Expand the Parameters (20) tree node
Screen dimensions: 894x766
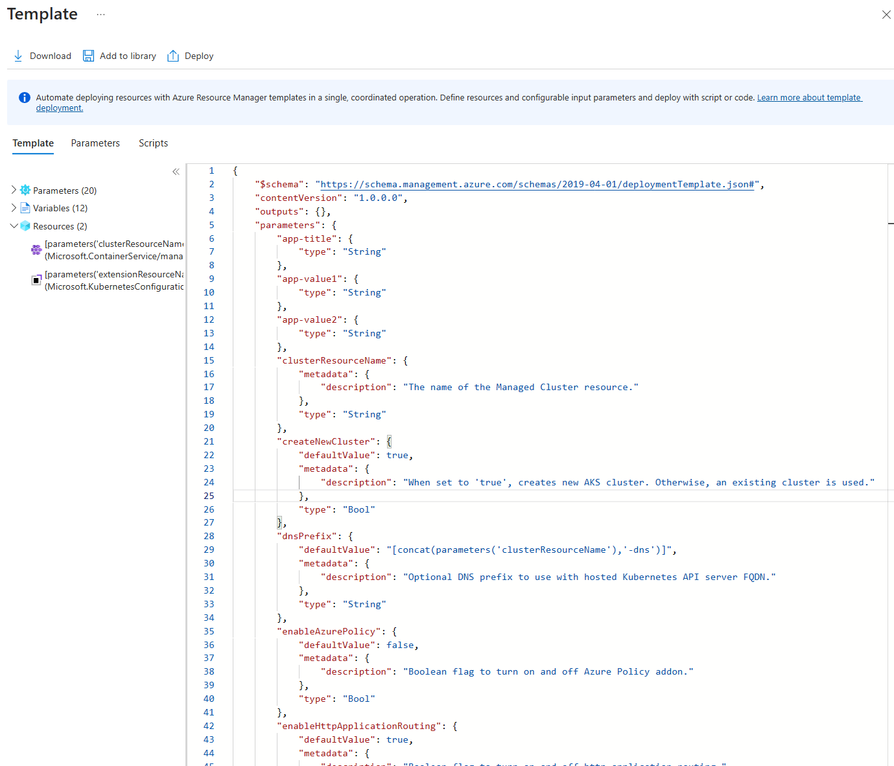14,190
